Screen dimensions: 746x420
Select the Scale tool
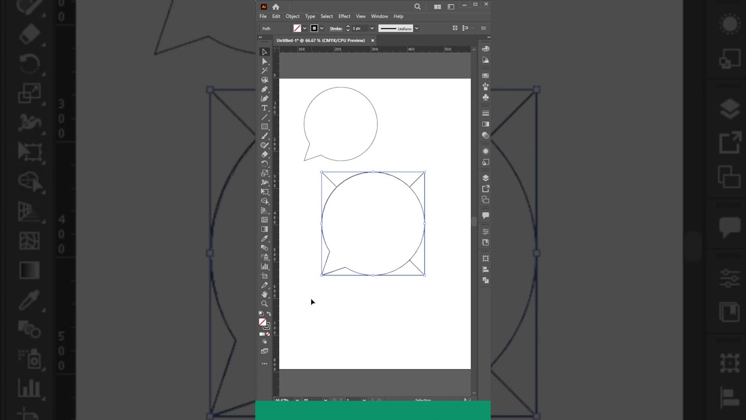pyautogui.click(x=265, y=173)
